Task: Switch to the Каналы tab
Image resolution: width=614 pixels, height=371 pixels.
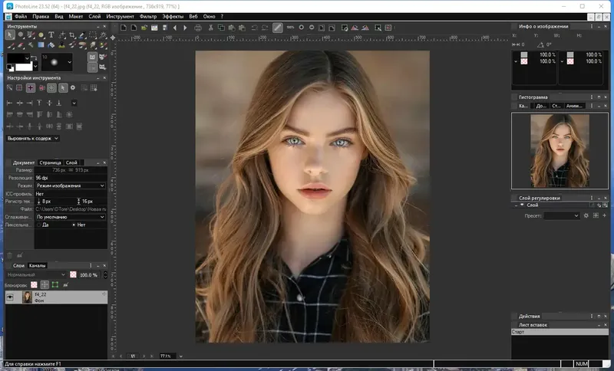Action: click(37, 265)
